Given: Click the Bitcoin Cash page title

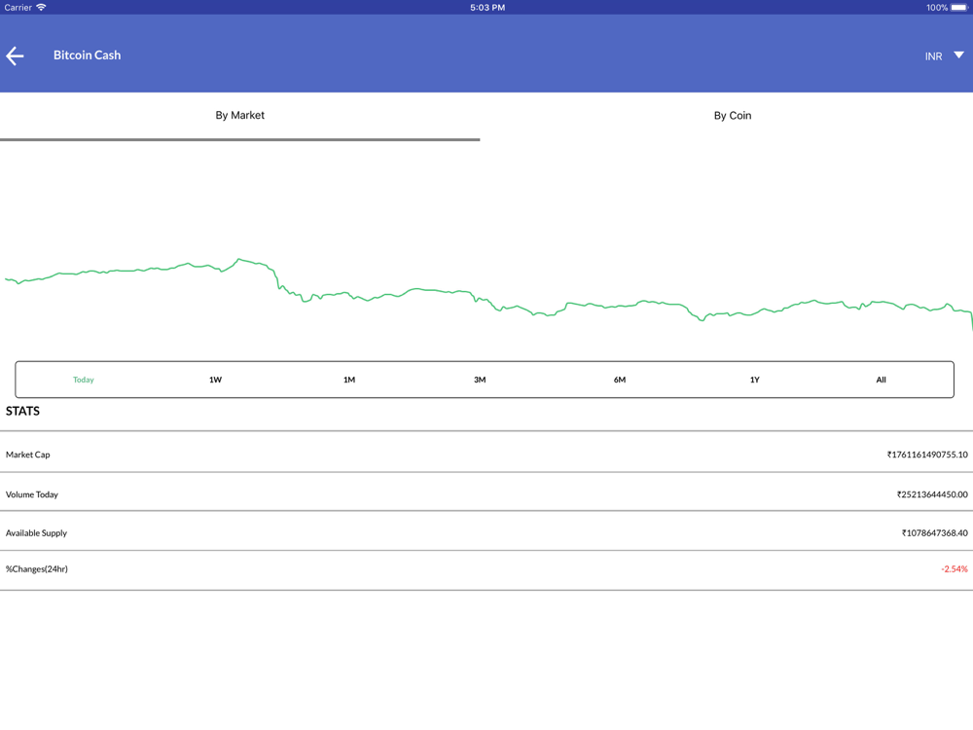Looking at the screenshot, I should tap(87, 55).
